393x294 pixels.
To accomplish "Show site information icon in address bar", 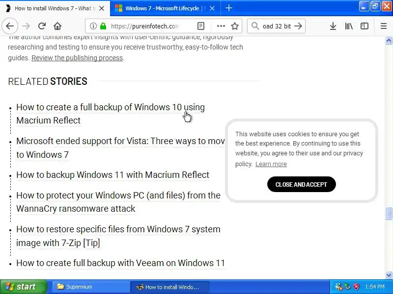I will (x=93, y=26).
